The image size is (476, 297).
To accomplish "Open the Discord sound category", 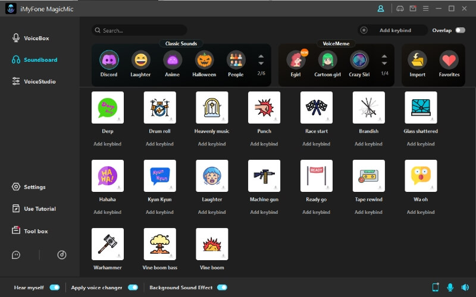I will coord(109,60).
